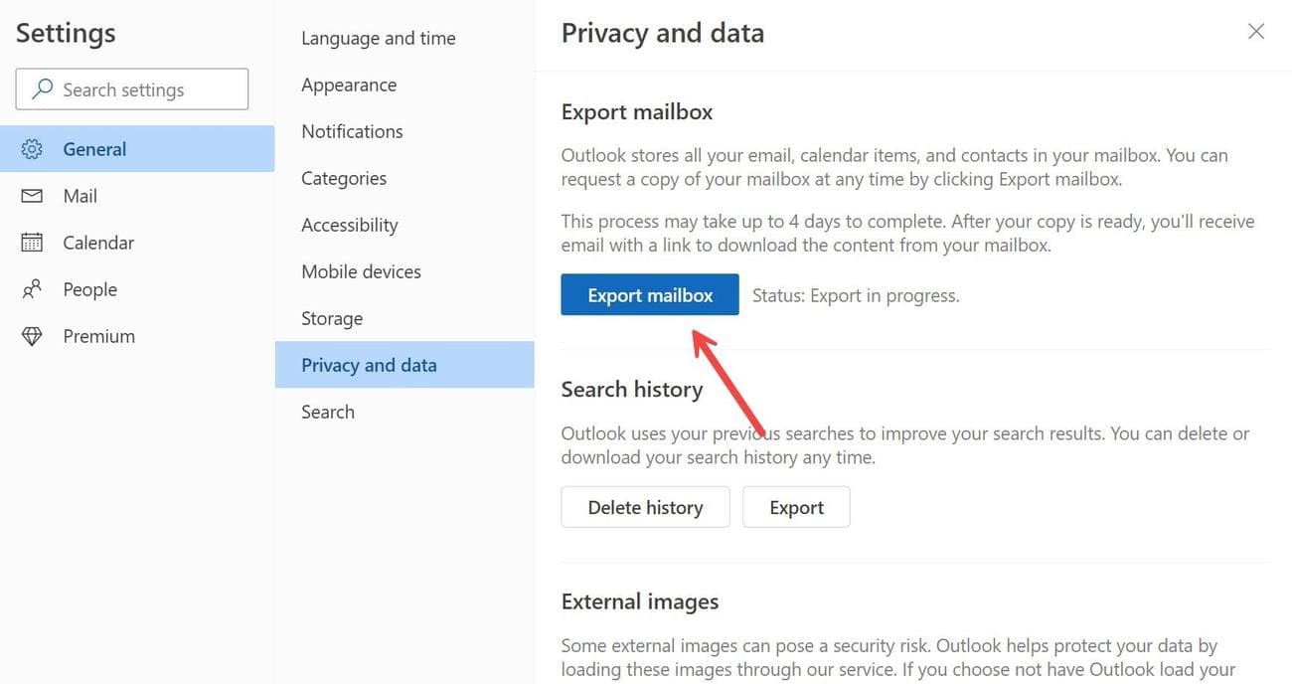Image resolution: width=1292 pixels, height=684 pixels.
Task: Open the Language and time section
Action: pyautogui.click(x=378, y=38)
